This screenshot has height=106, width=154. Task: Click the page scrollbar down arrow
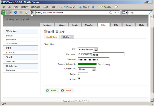(x=152, y=100)
